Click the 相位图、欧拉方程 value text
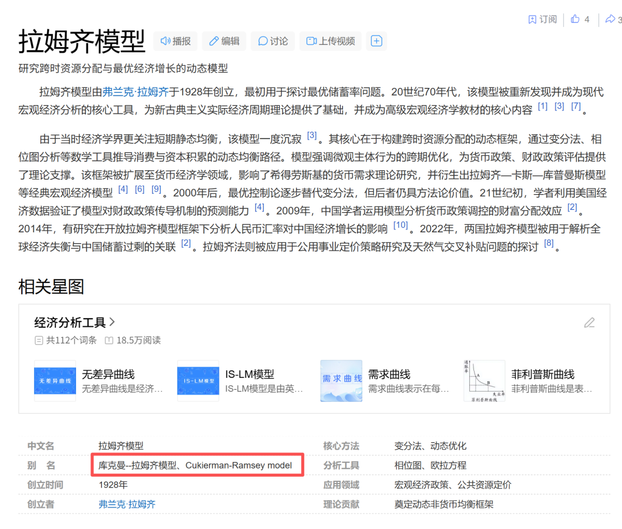Viewport: 622px width, 529px height. (x=430, y=466)
